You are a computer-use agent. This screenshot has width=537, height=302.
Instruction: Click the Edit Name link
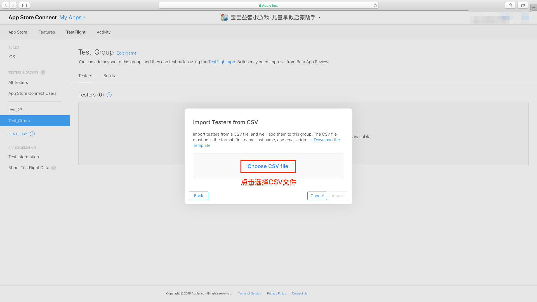tap(127, 53)
